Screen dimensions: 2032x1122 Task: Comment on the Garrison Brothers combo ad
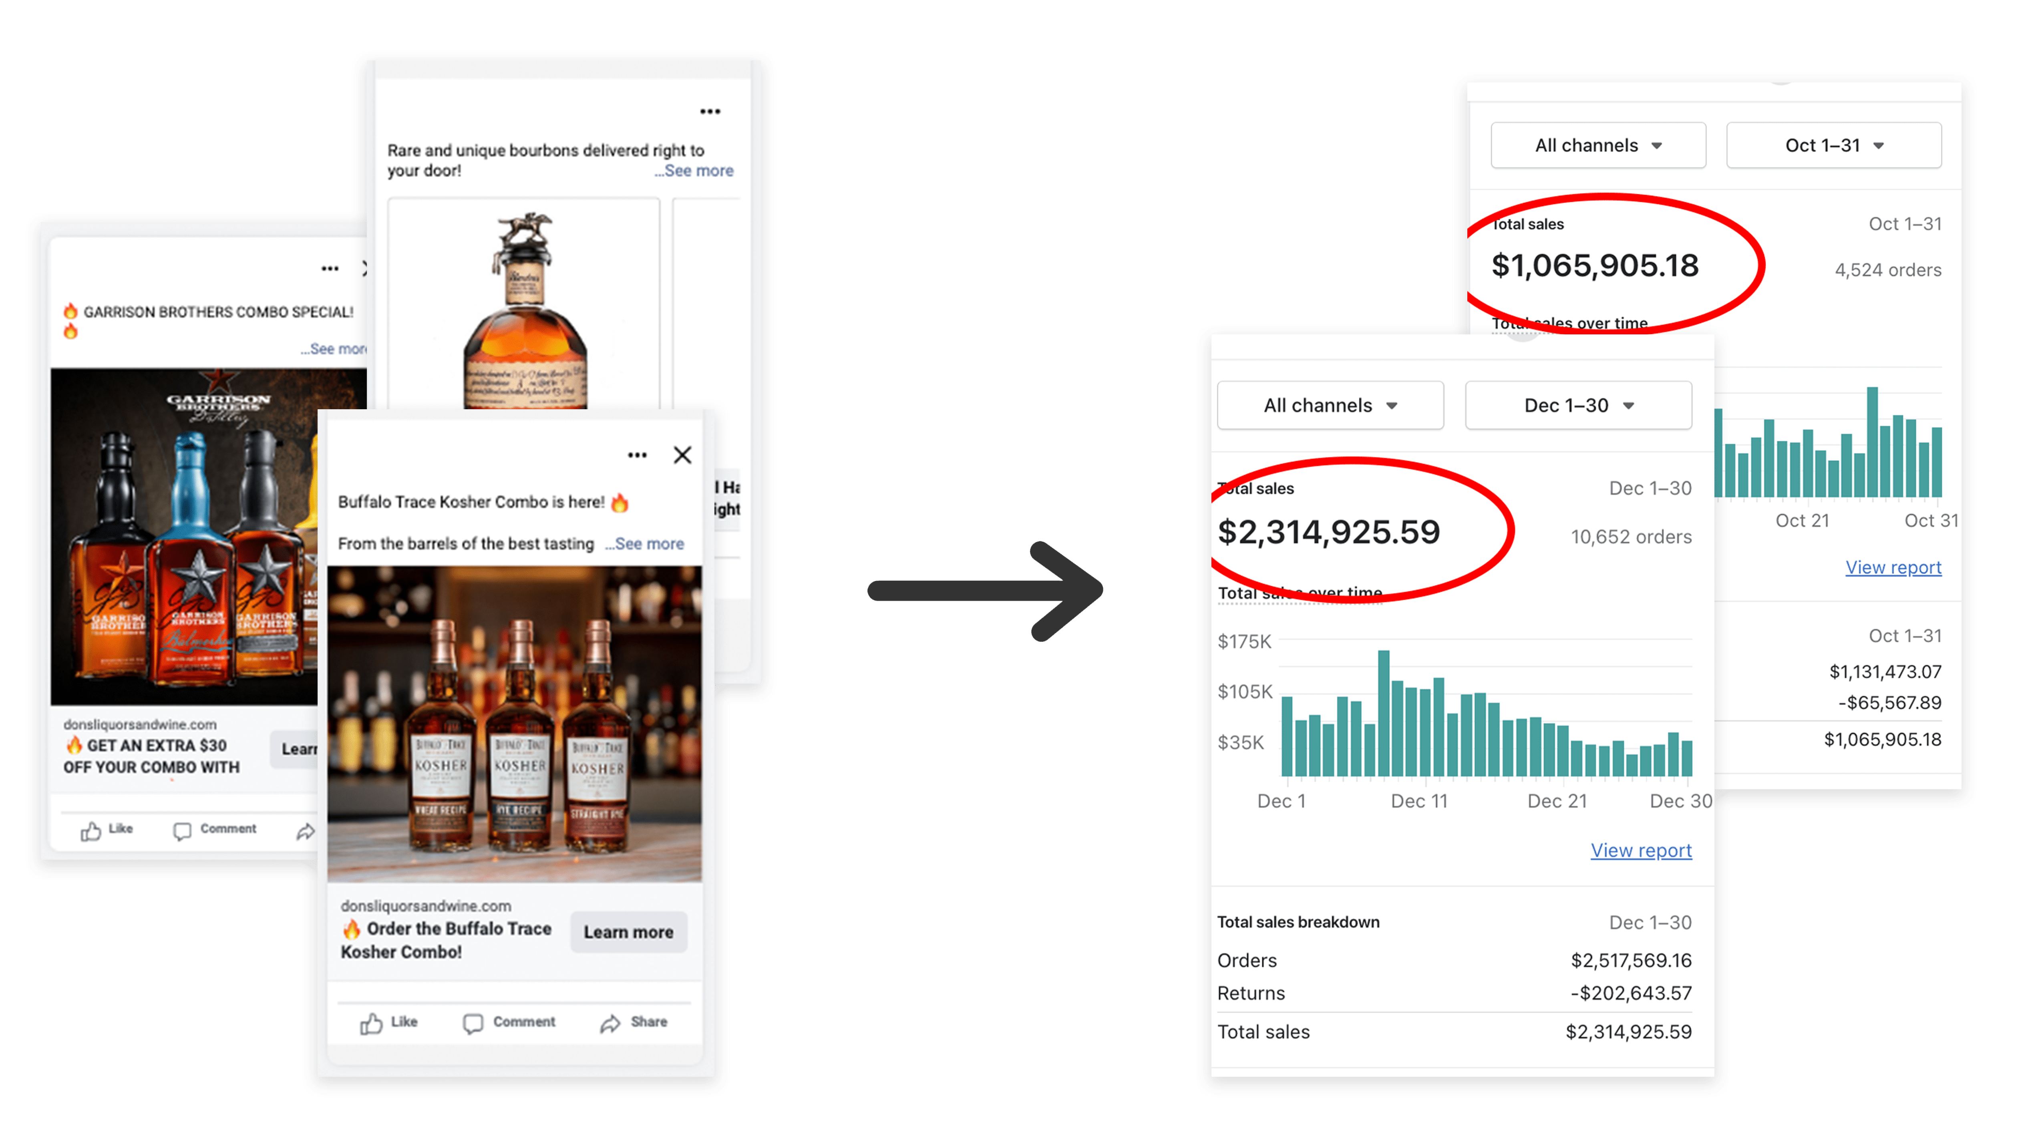[x=215, y=829]
